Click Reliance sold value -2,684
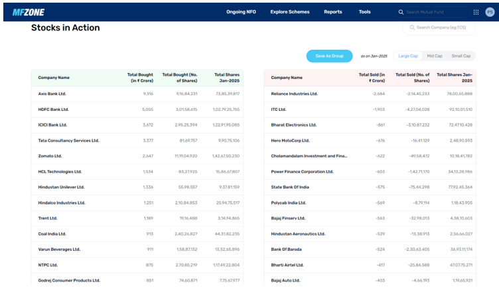The height and width of the screenshot is (294, 499). coord(378,94)
